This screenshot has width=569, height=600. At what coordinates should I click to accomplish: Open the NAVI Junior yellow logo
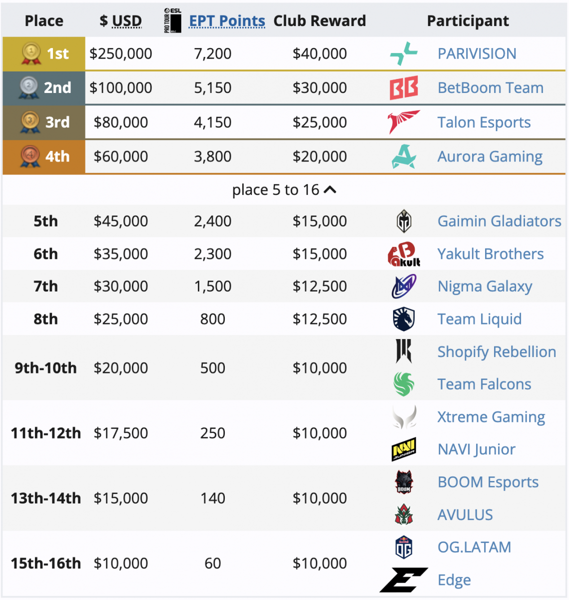404,449
